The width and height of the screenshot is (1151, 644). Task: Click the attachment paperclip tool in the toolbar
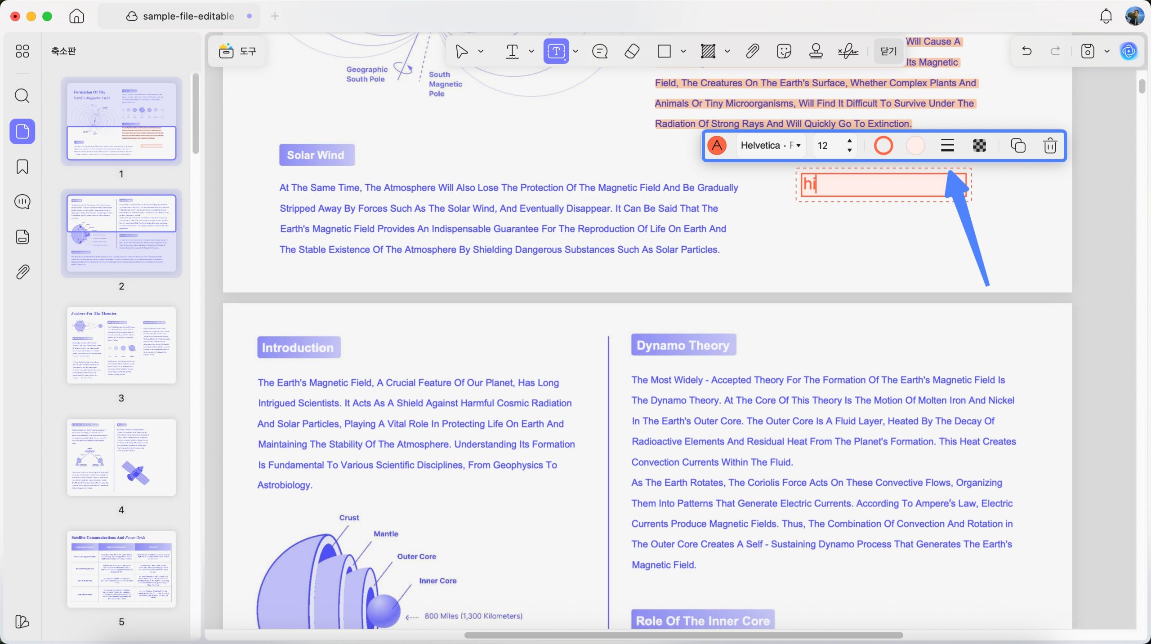(752, 51)
